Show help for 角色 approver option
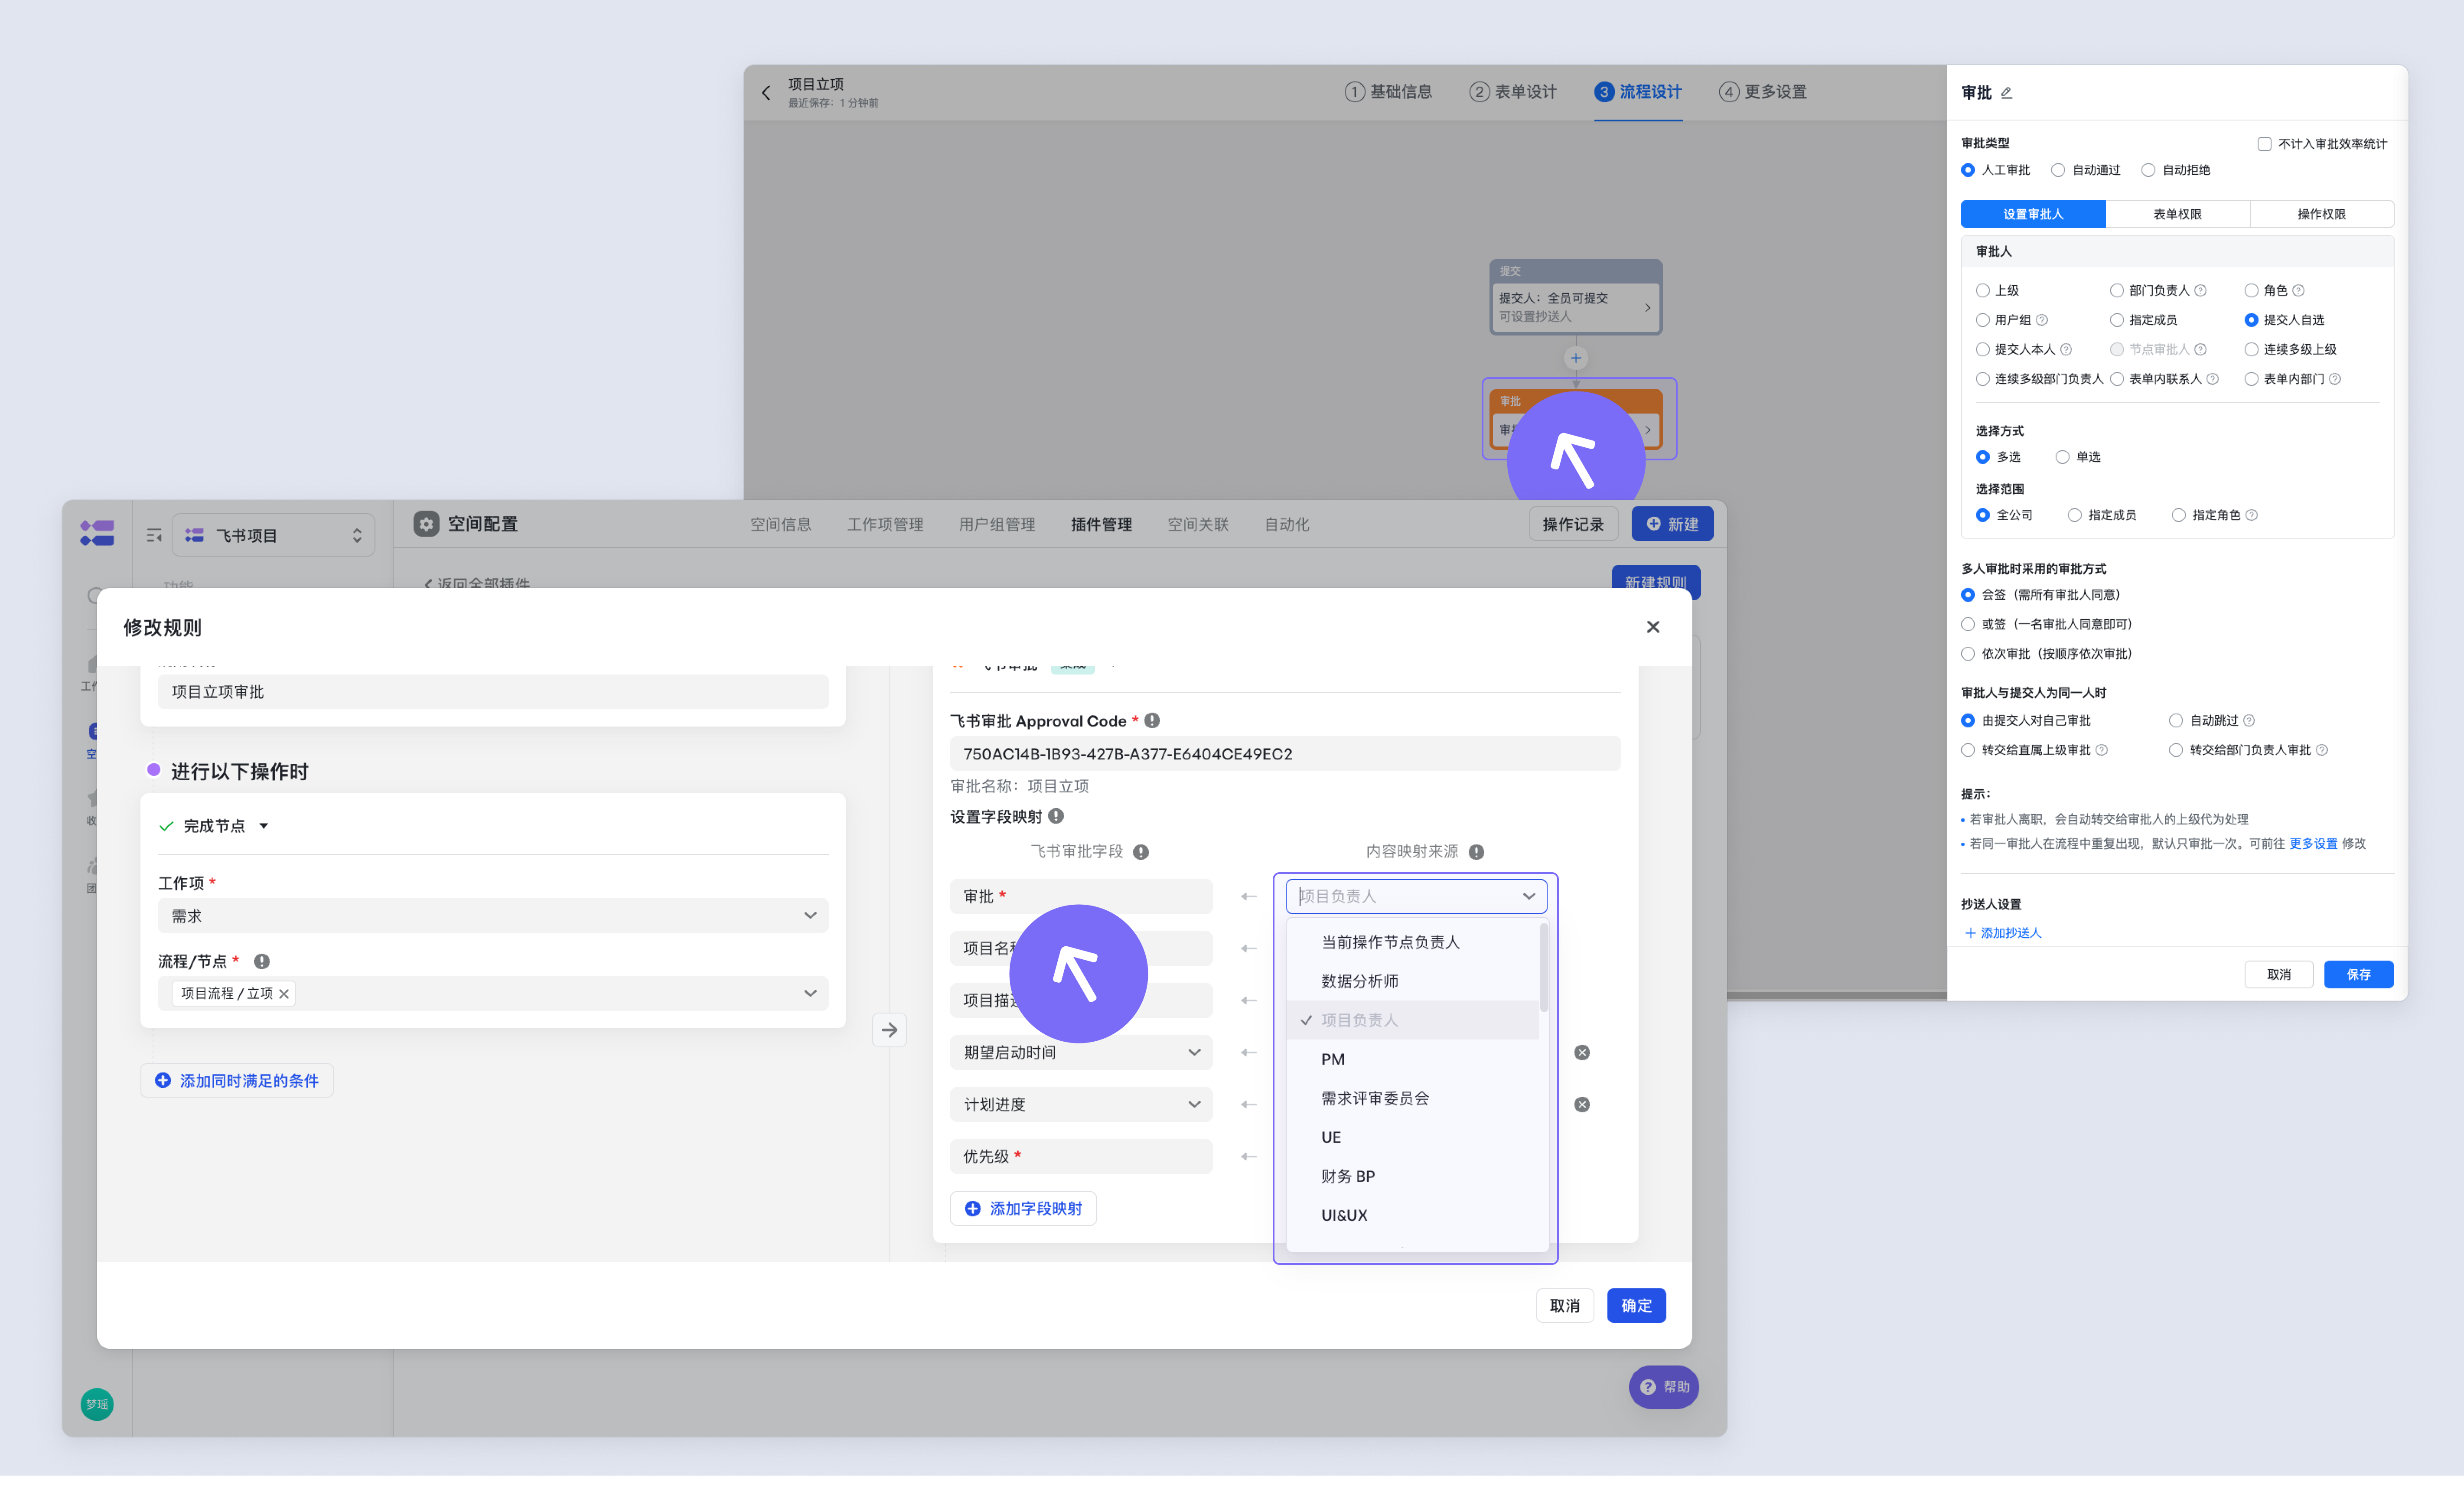 click(2298, 291)
